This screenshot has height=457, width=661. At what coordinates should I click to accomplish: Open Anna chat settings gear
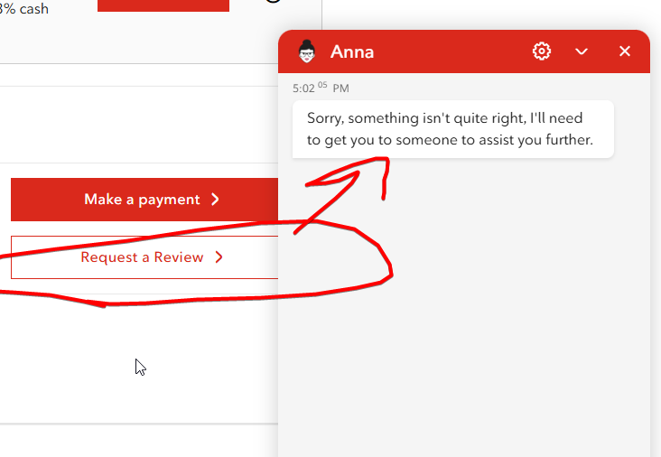541,51
